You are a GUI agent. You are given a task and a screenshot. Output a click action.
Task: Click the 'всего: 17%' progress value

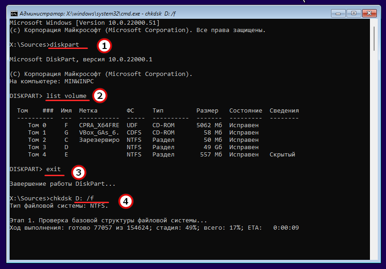[x=222, y=228]
